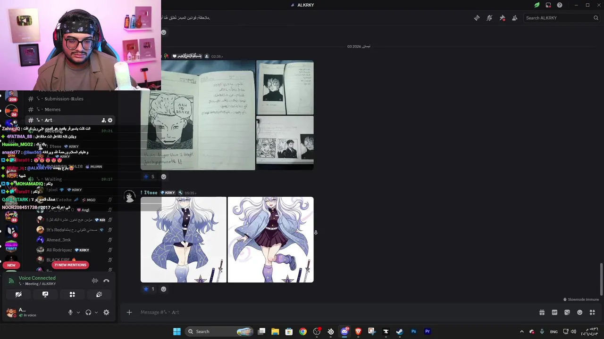The image size is (604, 339).
Task: Open Steam from taskbar
Action: coord(399,331)
